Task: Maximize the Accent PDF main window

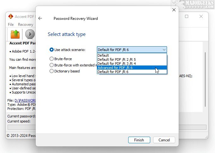Action: tap(187, 16)
